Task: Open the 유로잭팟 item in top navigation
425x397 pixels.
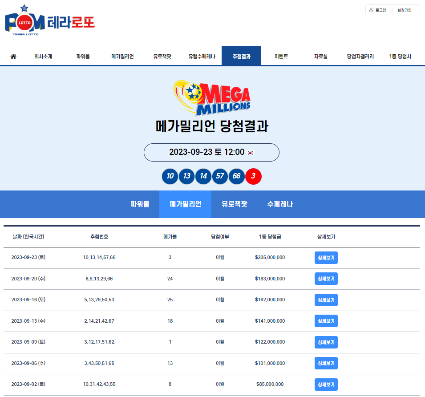Action: click(162, 57)
